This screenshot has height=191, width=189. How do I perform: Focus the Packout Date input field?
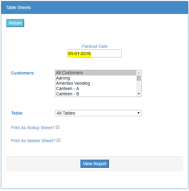pyautogui.click(x=95, y=53)
